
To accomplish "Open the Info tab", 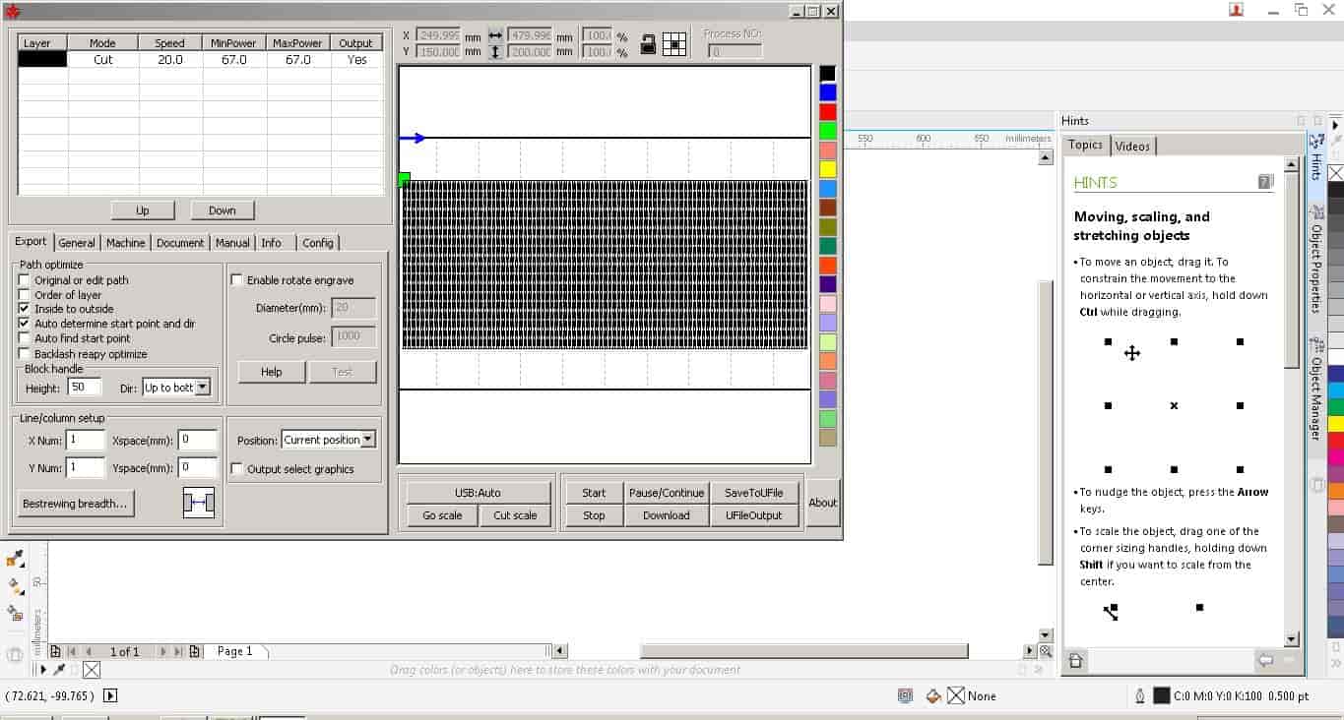I will (x=272, y=243).
